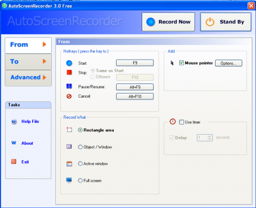Click the red timer clock icon
The height and width of the screenshot is (208, 256).
pyautogui.click(x=172, y=122)
